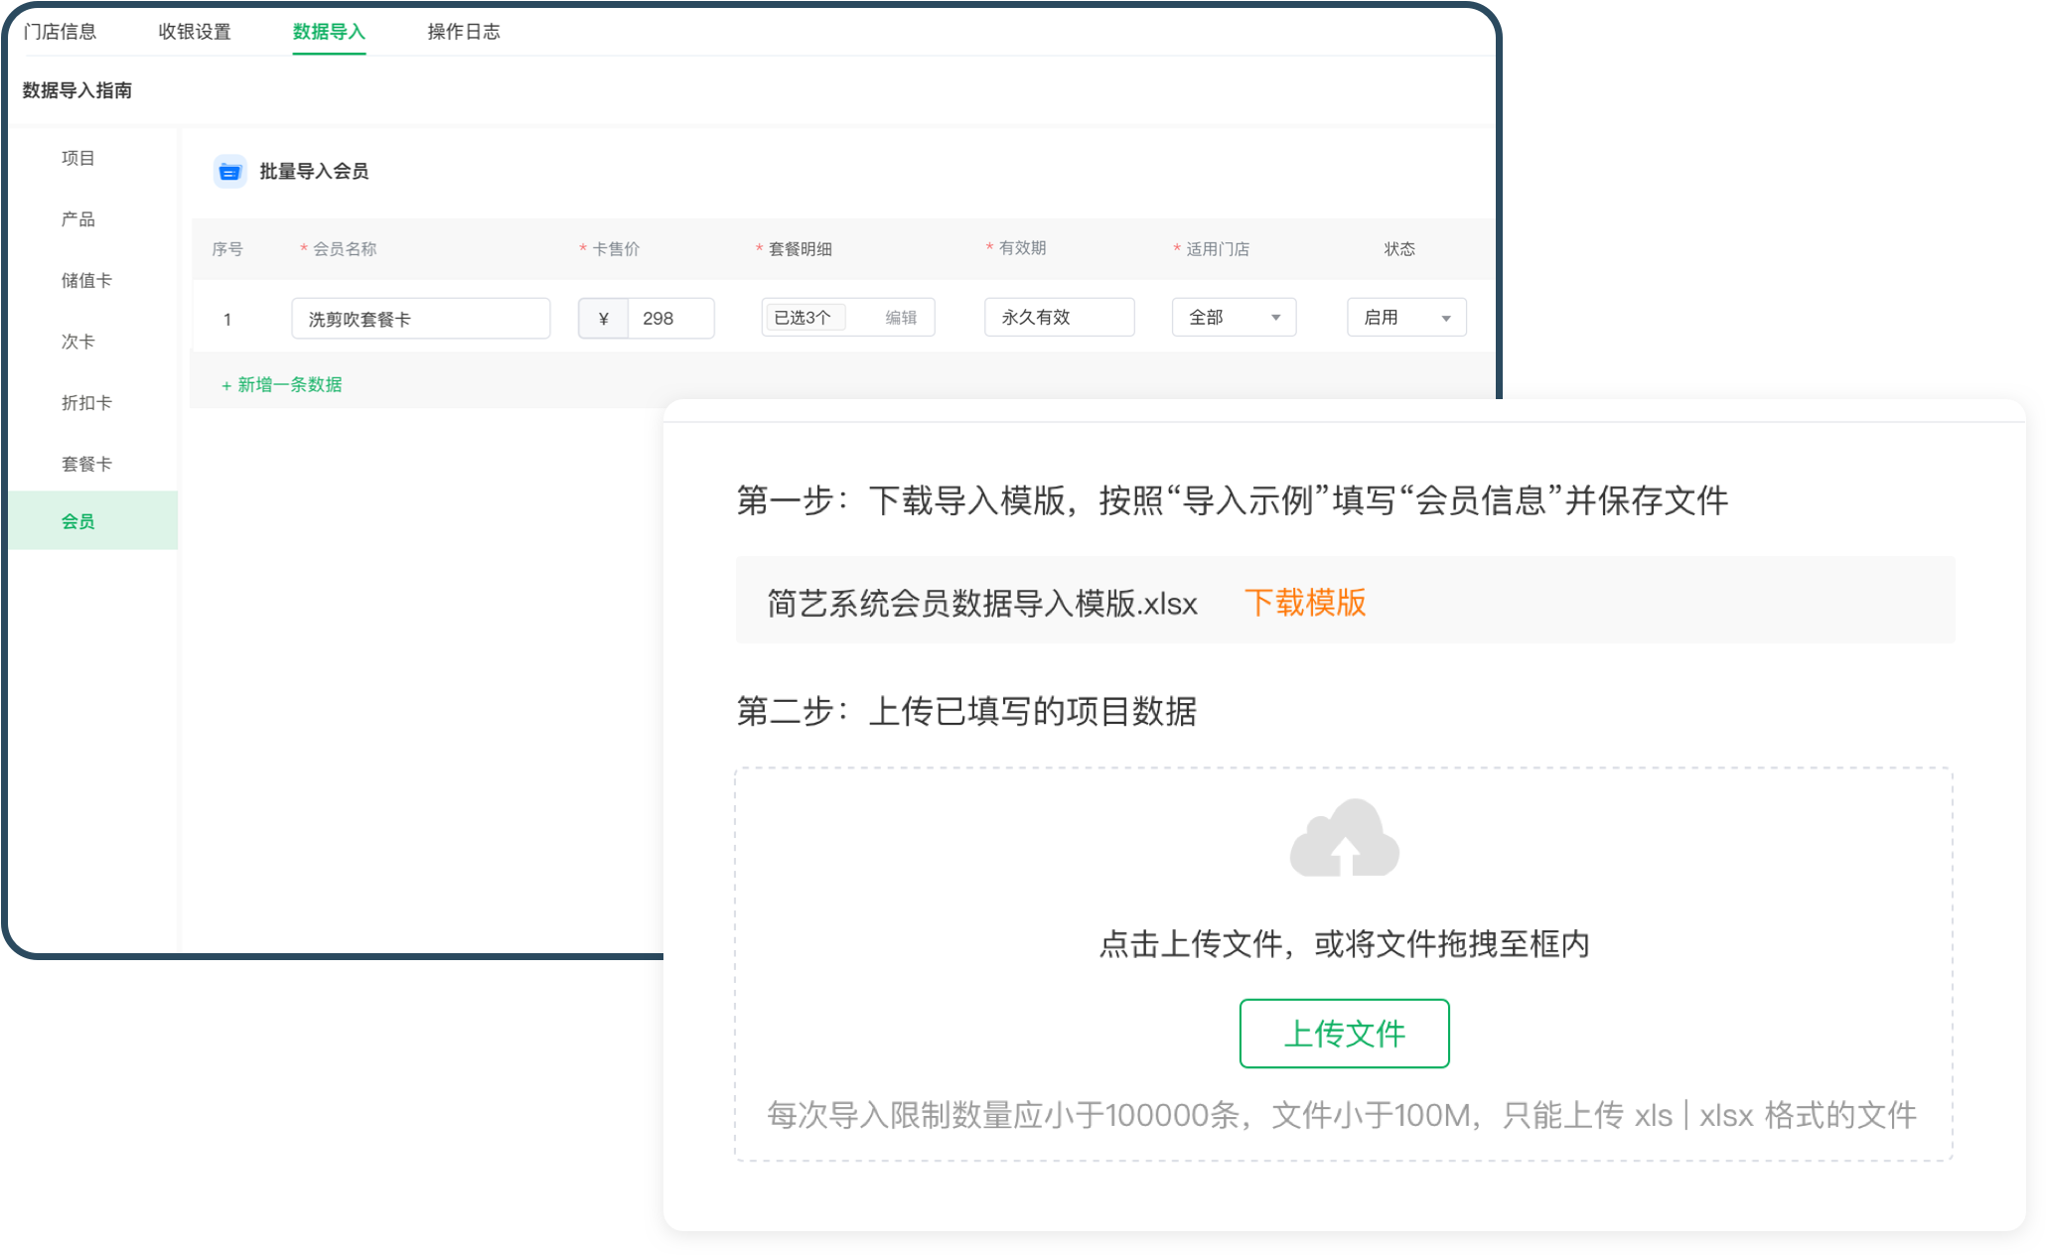This screenshot has height=1255, width=2046.
Task: Click the 第一步 instruction text
Action: 1232,499
